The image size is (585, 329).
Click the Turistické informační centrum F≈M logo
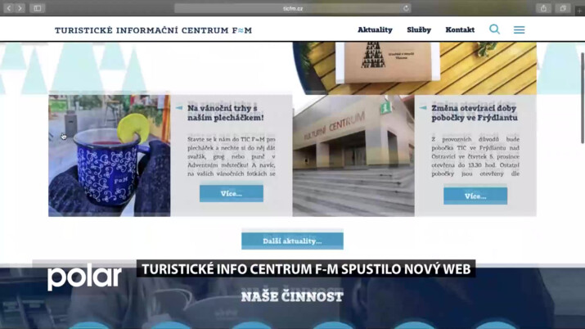coord(153,30)
